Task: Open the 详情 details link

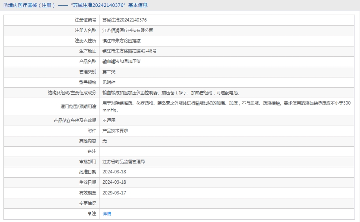Action: tap(107, 214)
